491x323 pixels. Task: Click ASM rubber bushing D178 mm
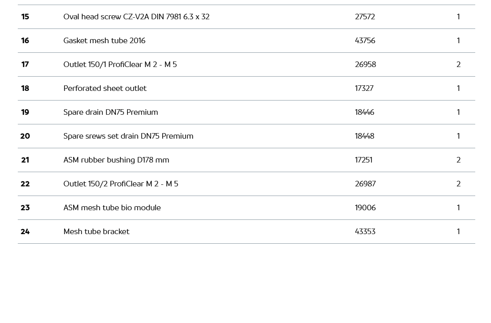(116, 160)
